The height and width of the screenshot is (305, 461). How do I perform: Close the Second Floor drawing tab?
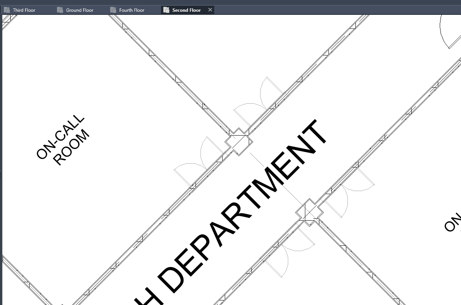pos(210,9)
